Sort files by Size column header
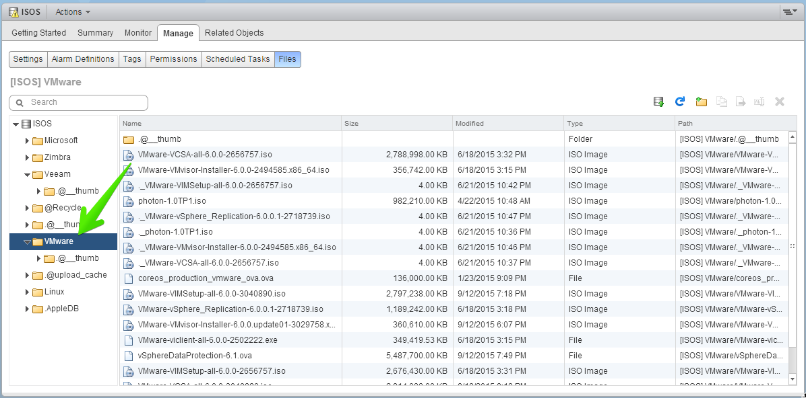The height and width of the screenshot is (398, 806). pyautogui.click(x=398, y=124)
